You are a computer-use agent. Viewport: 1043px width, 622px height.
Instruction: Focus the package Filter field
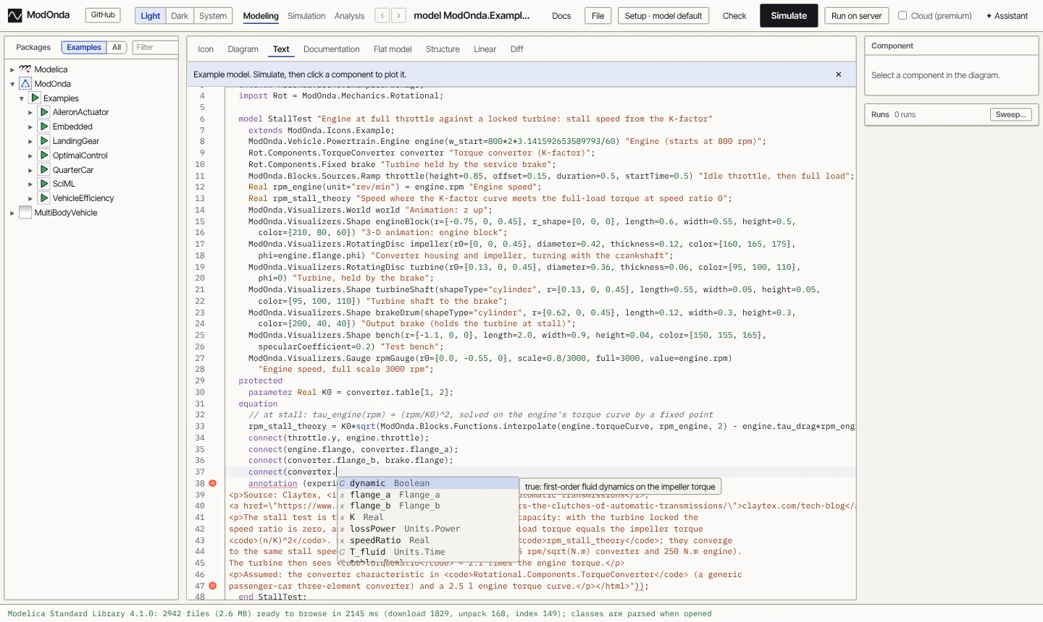(154, 48)
